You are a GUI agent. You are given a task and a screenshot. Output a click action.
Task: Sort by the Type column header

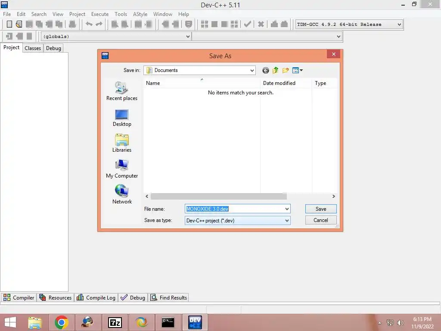pos(325,83)
